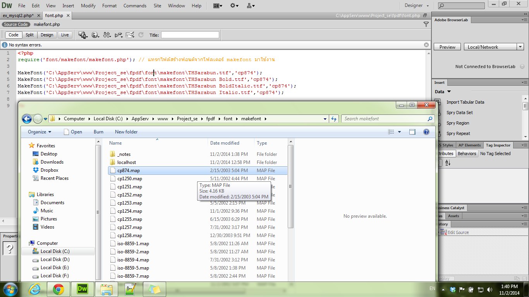Image resolution: width=529 pixels, height=297 pixels.
Task: Open the Local/Network dropdown in BrowserLab
Action: coord(493,47)
